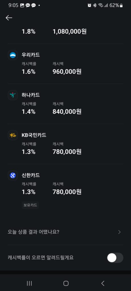The image size is (131, 291).
Task: Open the 우리카드 card name entry
Action: pos(31,55)
